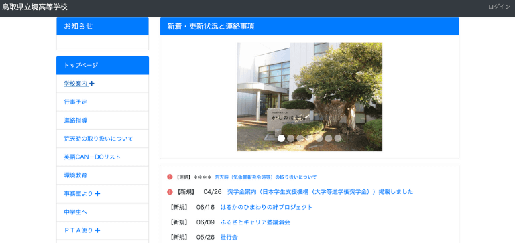Open 事務室より menu item

[78, 194]
